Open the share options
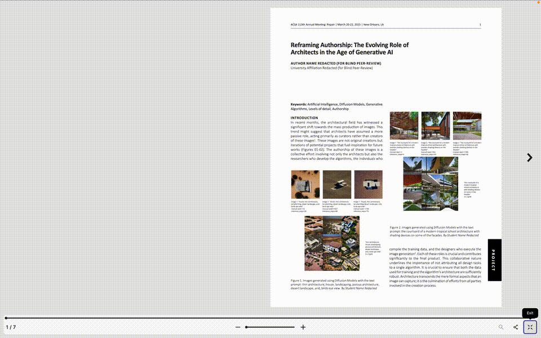Image resolution: width=541 pixels, height=338 pixels. [516, 327]
